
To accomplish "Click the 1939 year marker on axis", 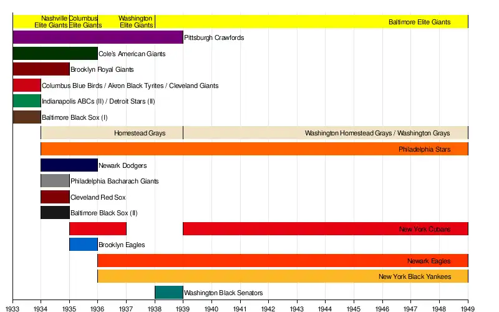I will tap(183, 308).
